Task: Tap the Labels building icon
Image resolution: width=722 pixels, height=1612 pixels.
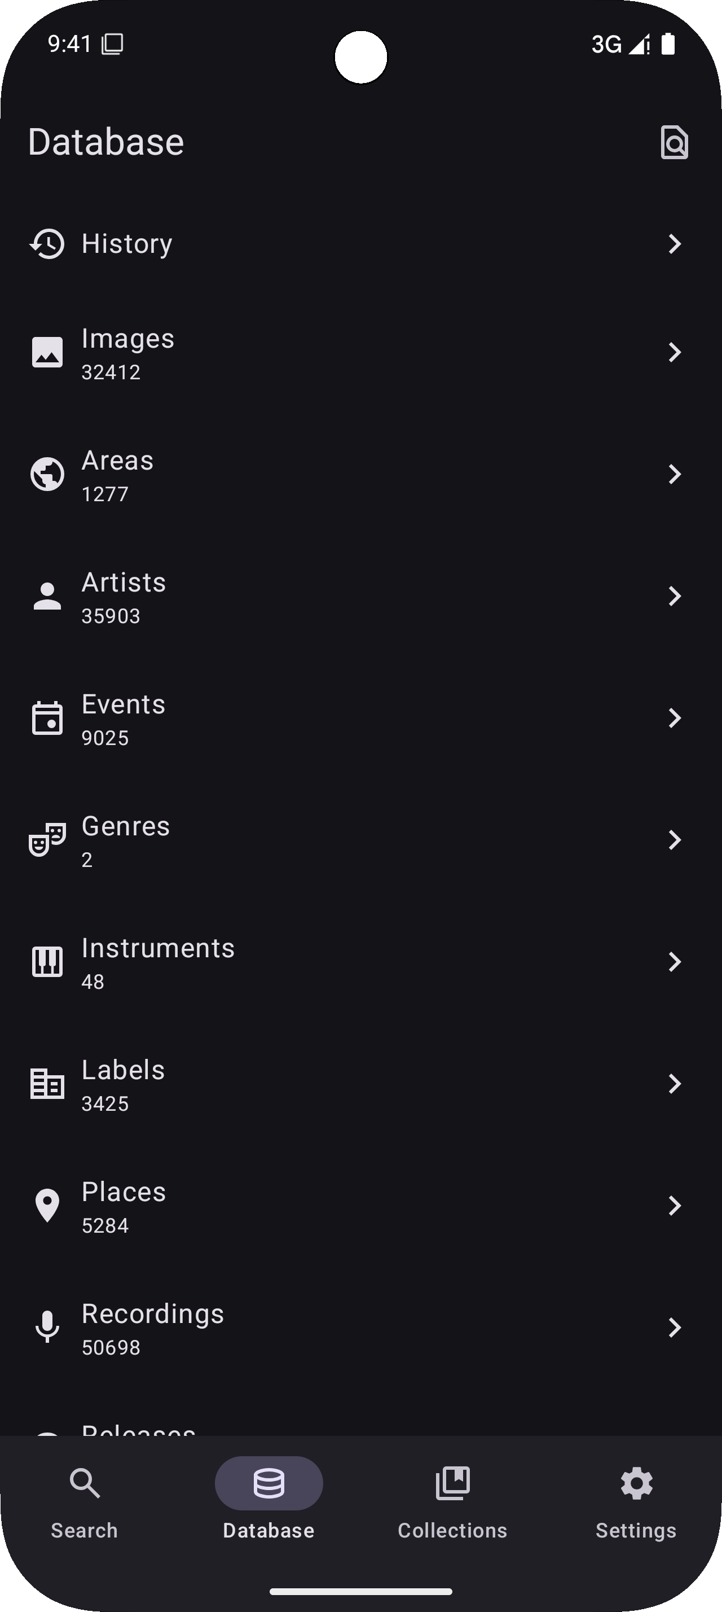Action: 47,1084
